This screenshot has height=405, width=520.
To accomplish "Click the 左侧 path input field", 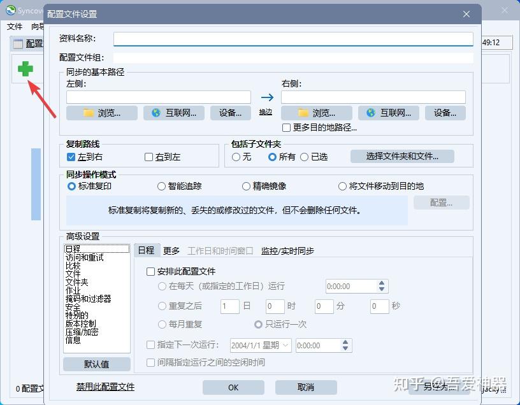I will pyautogui.click(x=159, y=97).
